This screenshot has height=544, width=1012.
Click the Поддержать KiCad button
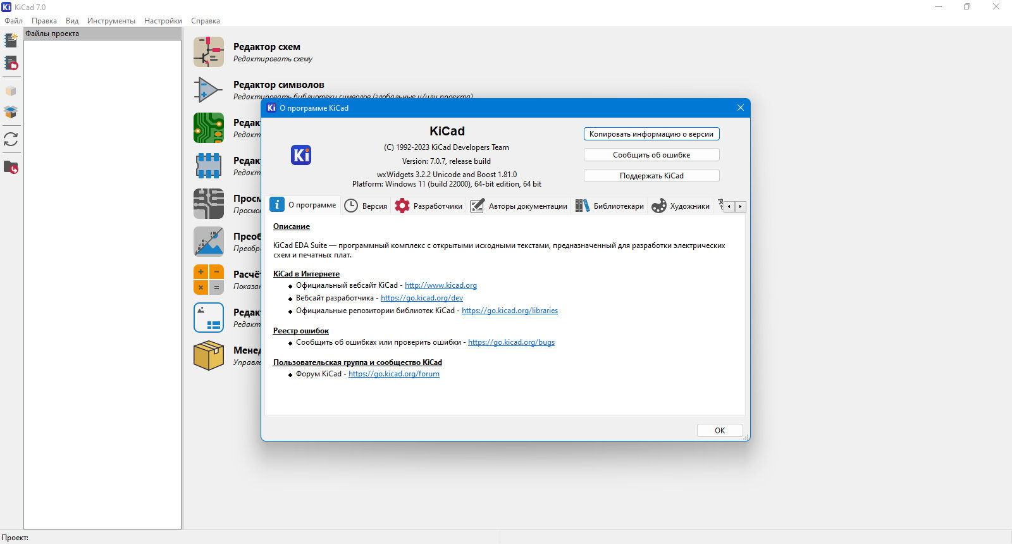pos(651,176)
